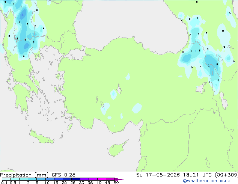Click the 30–35 mm purple legend swatch
This screenshot has width=238, height=184.
click(x=84, y=179)
